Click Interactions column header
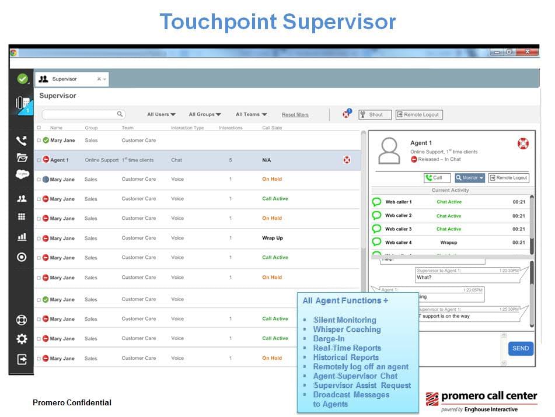Viewport: 555px width, 417px height. (231, 128)
